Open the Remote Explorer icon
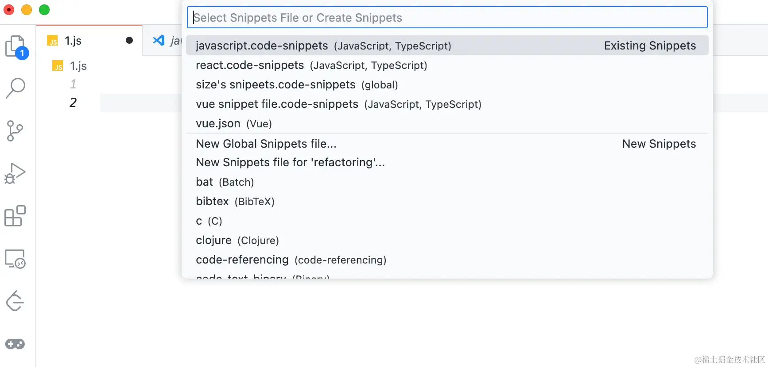The height and width of the screenshot is (367, 768). [x=15, y=259]
